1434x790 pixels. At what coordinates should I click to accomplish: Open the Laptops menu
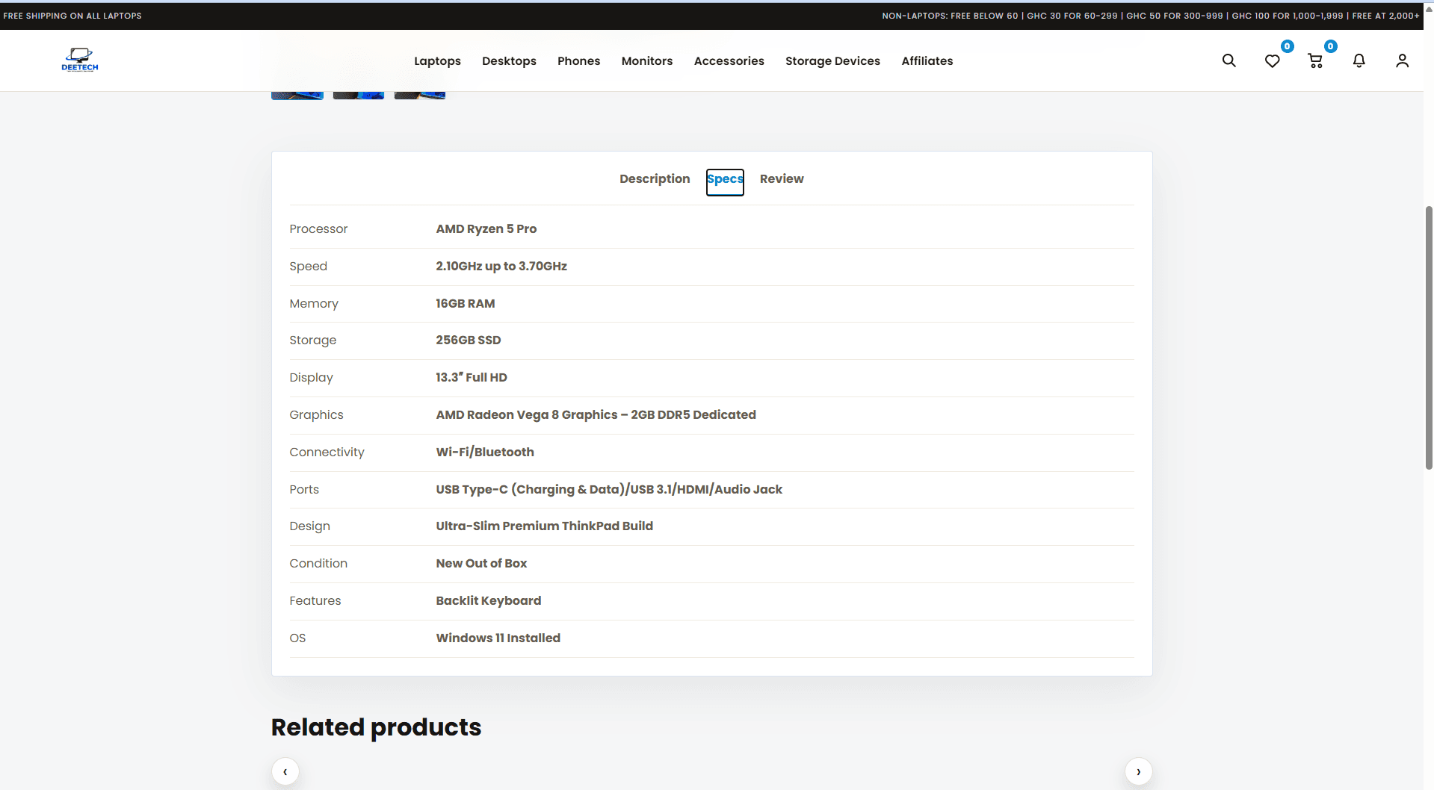click(437, 61)
